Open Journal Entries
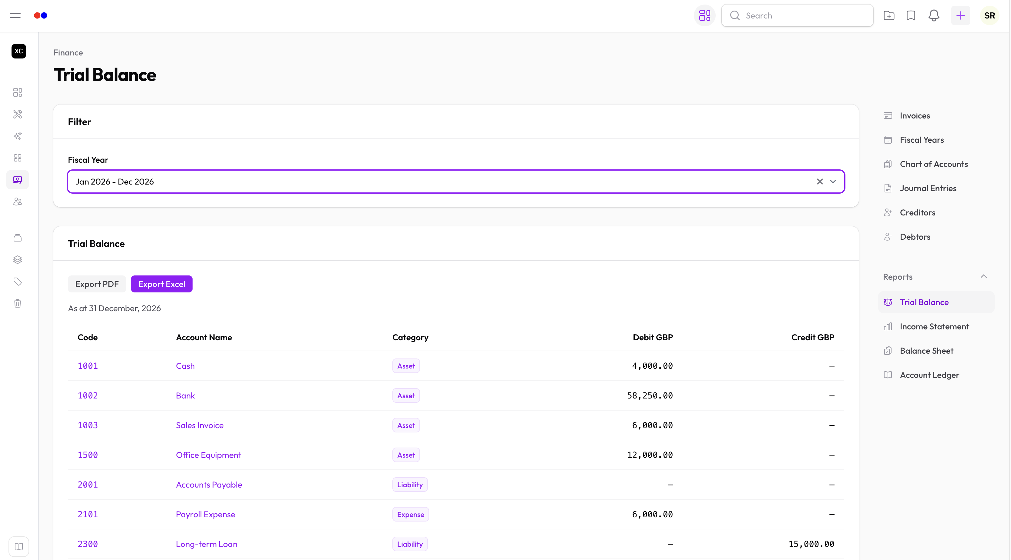1011x560 pixels. pyautogui.click(x=936, y=188)
